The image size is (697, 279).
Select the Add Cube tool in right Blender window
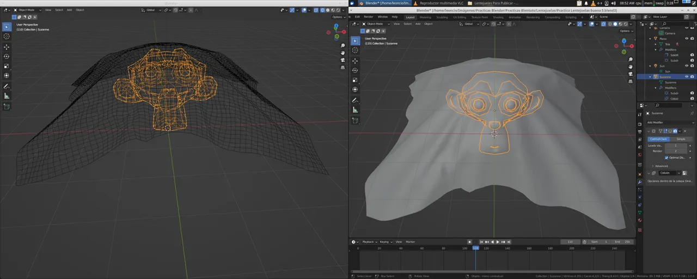(355, 120)
